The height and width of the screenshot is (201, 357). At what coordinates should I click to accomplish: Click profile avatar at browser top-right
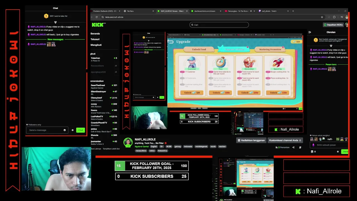(347, 17)
